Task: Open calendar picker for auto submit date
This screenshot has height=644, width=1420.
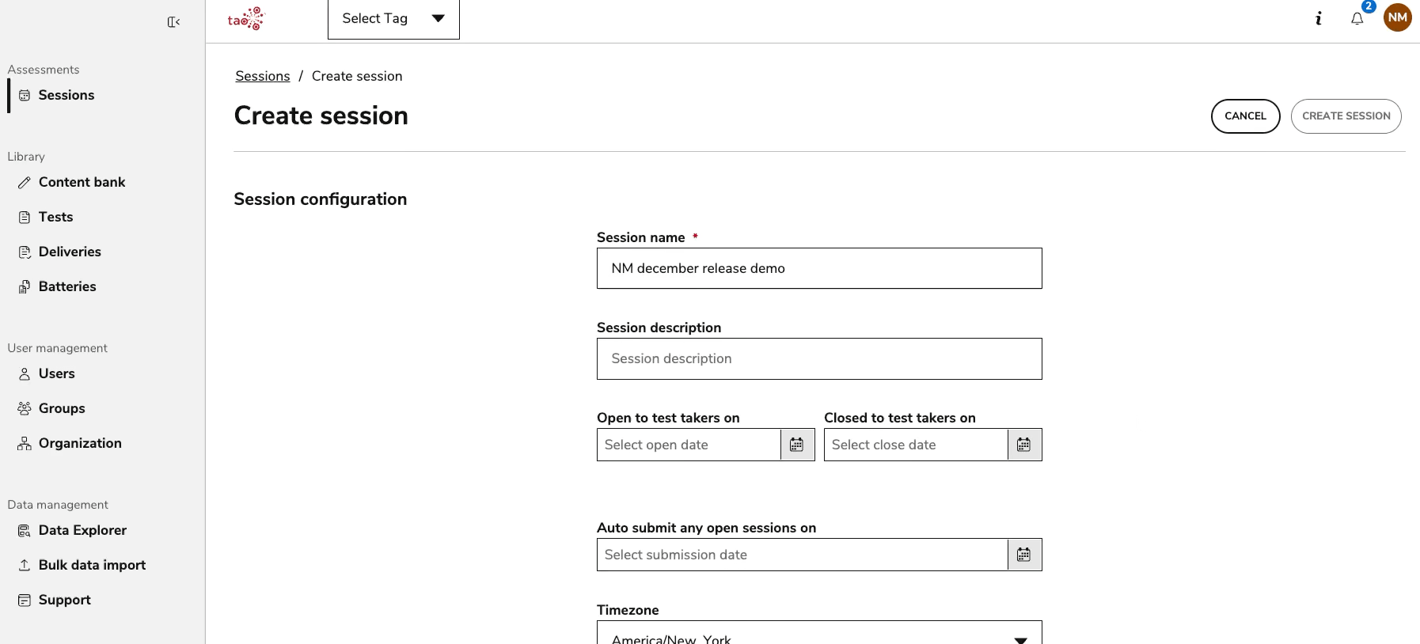Action: tap(1024, 555)
